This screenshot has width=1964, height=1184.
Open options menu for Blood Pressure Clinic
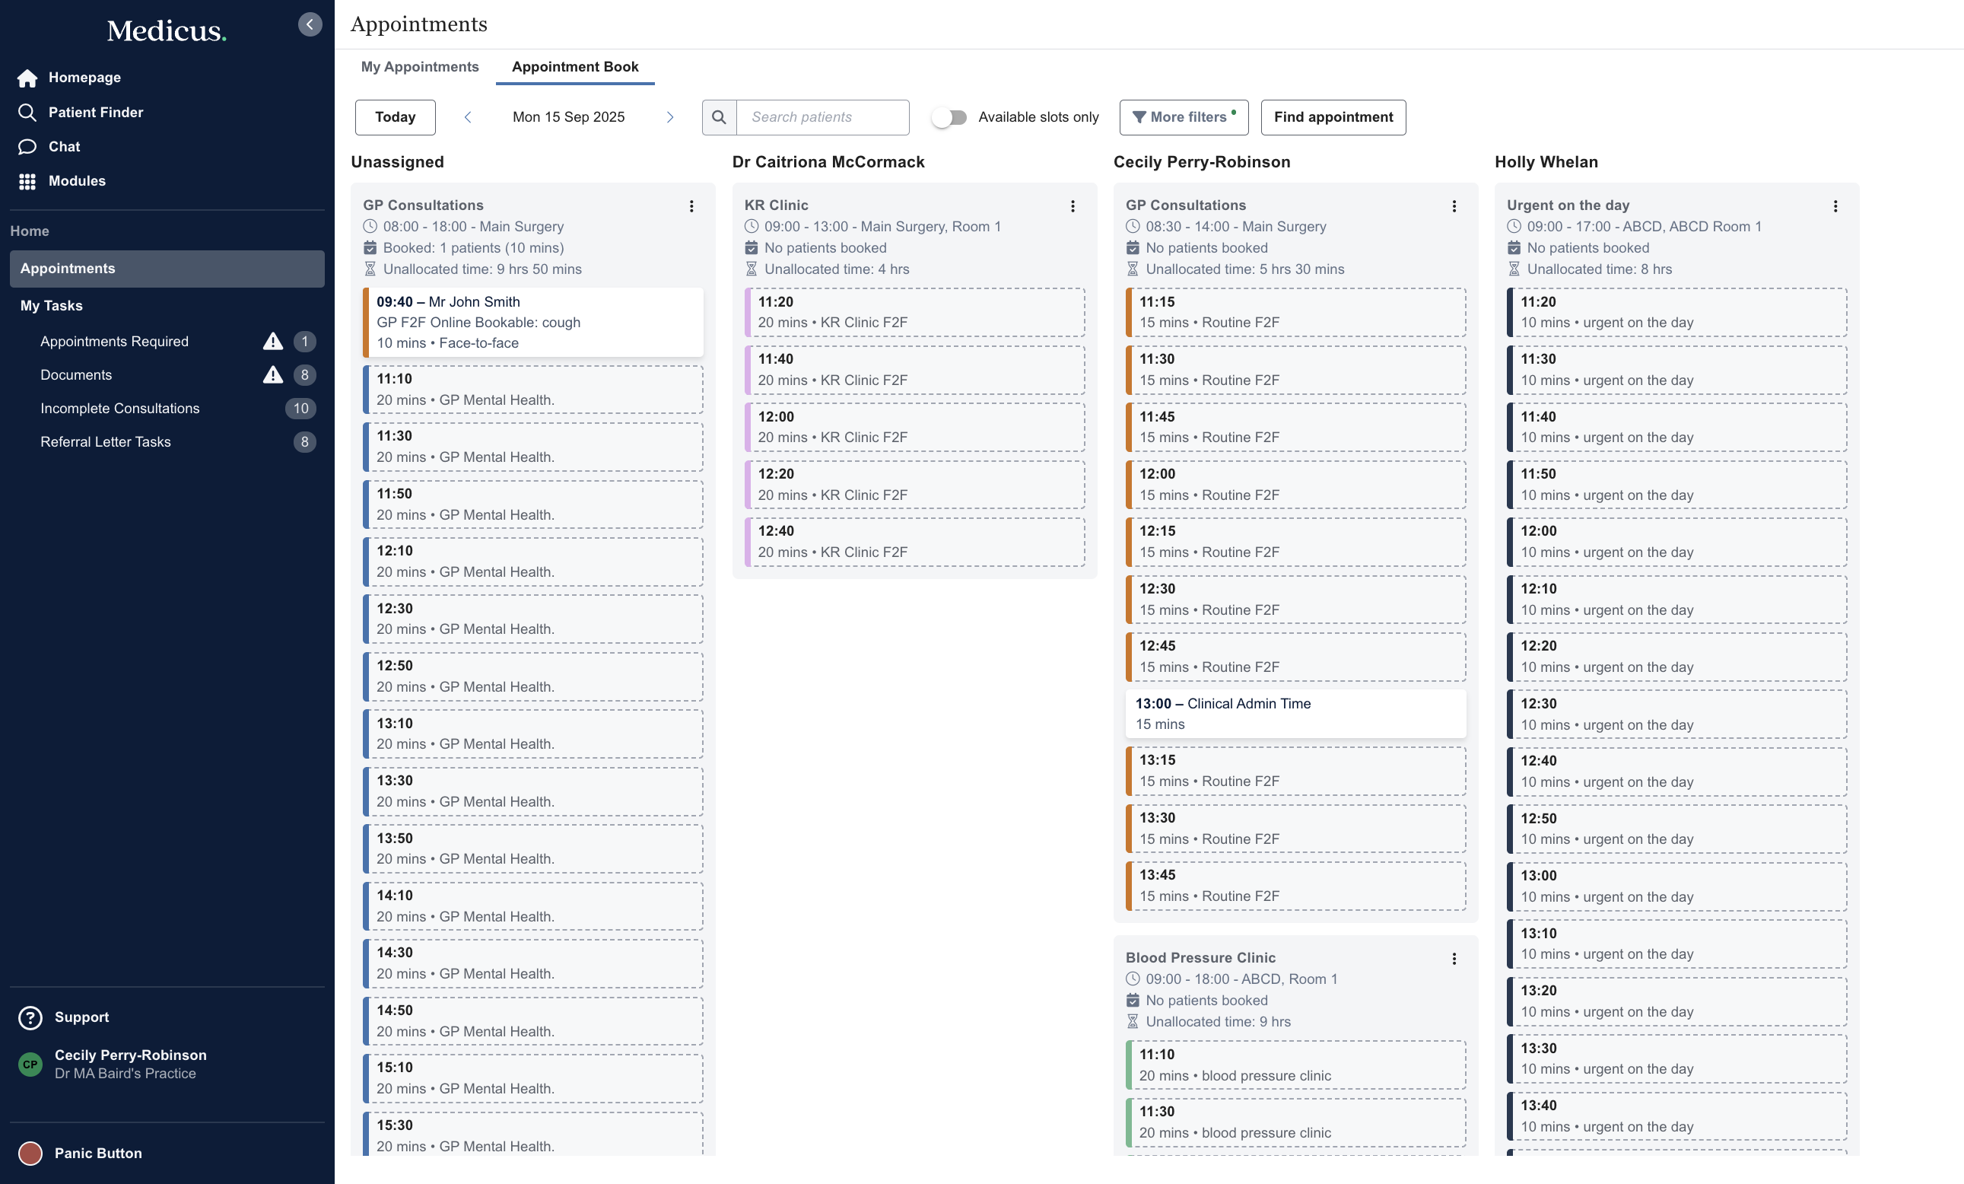click(x=1454, y=958)
